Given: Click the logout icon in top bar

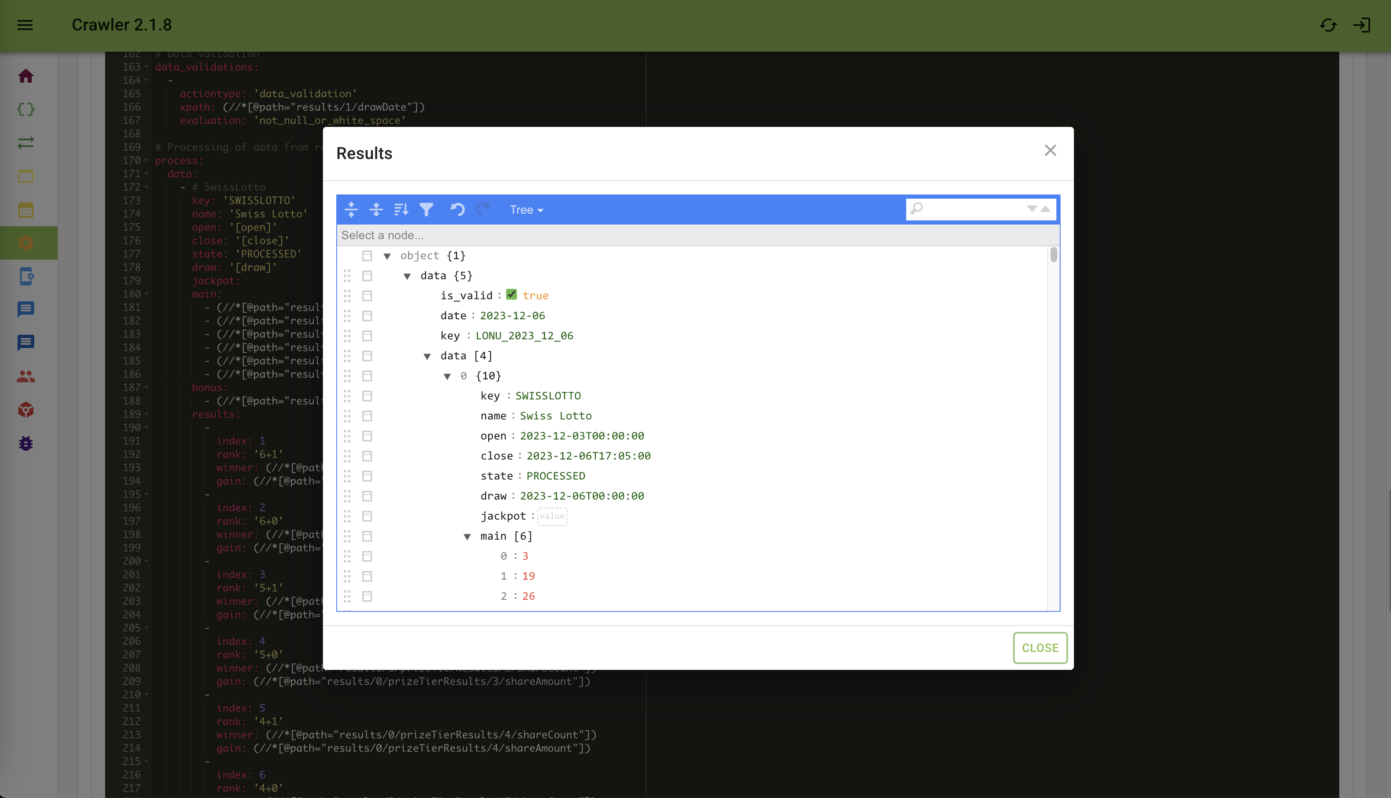Looking at the screenshot, I should [1362, 25].
